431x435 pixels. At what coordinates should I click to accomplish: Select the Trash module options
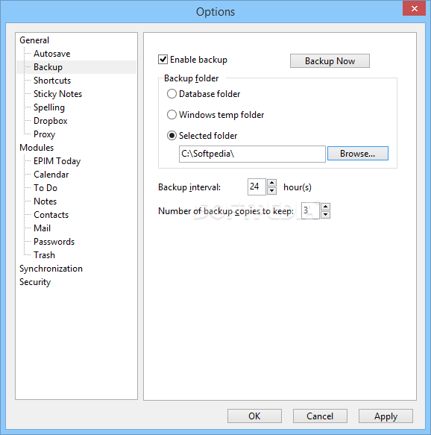[x=44, y=255]
